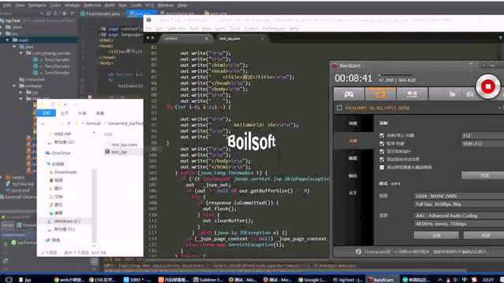The image size is (504, 283).
Task: Select Bandicam game recording mode gamepad icon
Action: tap(349, 94)
